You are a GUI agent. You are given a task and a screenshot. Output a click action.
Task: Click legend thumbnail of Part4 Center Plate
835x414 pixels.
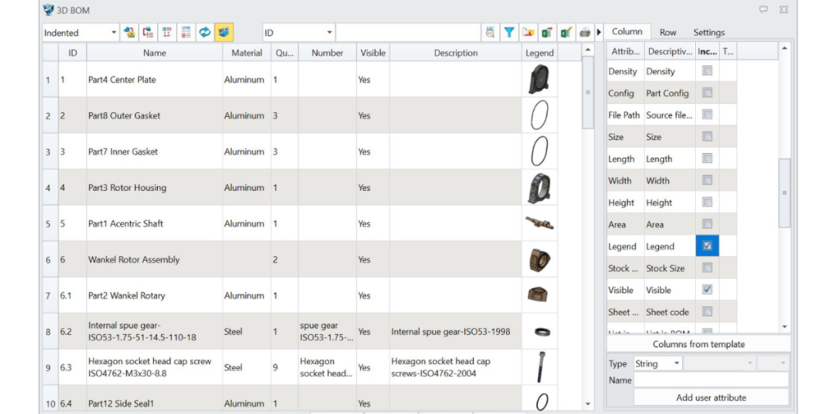(x=539, y=79)
